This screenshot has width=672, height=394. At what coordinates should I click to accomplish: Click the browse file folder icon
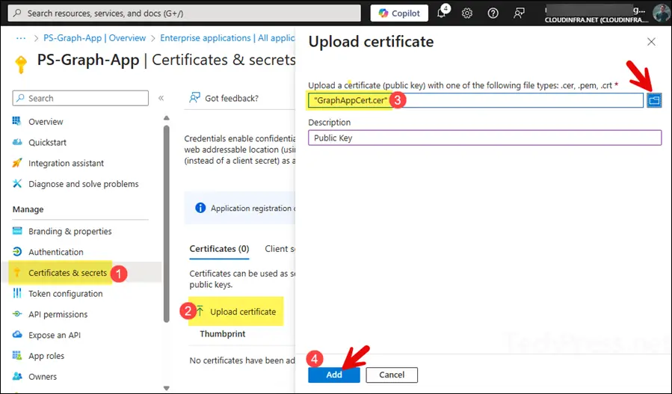coord(654,100)
